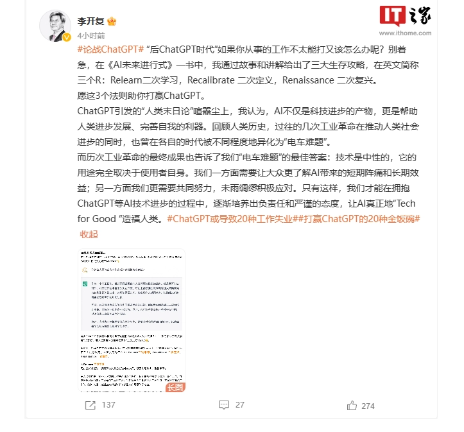Click www.ithome.com watermark text

[x=405, y=33]
